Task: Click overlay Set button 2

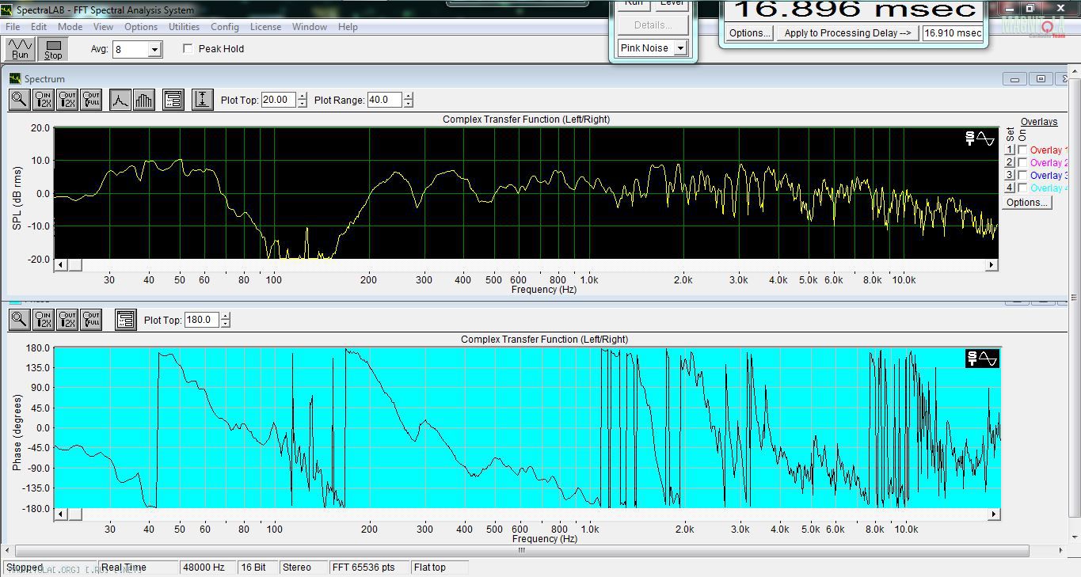Action: coord(1010,162)
